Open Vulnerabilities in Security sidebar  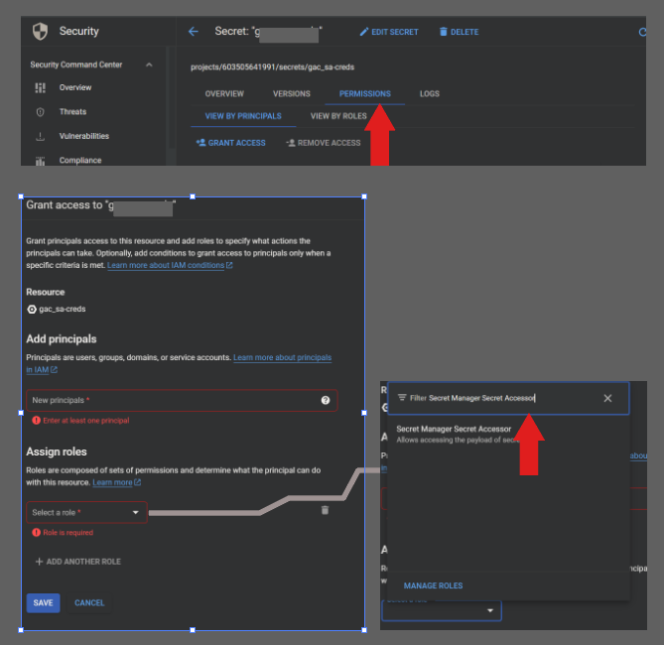pyautogui.click(x=83, y=136)
